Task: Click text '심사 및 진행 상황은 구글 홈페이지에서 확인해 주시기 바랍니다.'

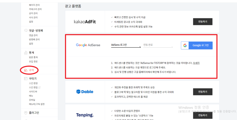Action: point(145,72)
